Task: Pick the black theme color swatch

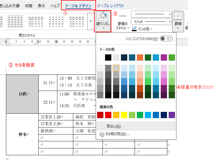Action: pyautogui.click(x=108, y=57)
